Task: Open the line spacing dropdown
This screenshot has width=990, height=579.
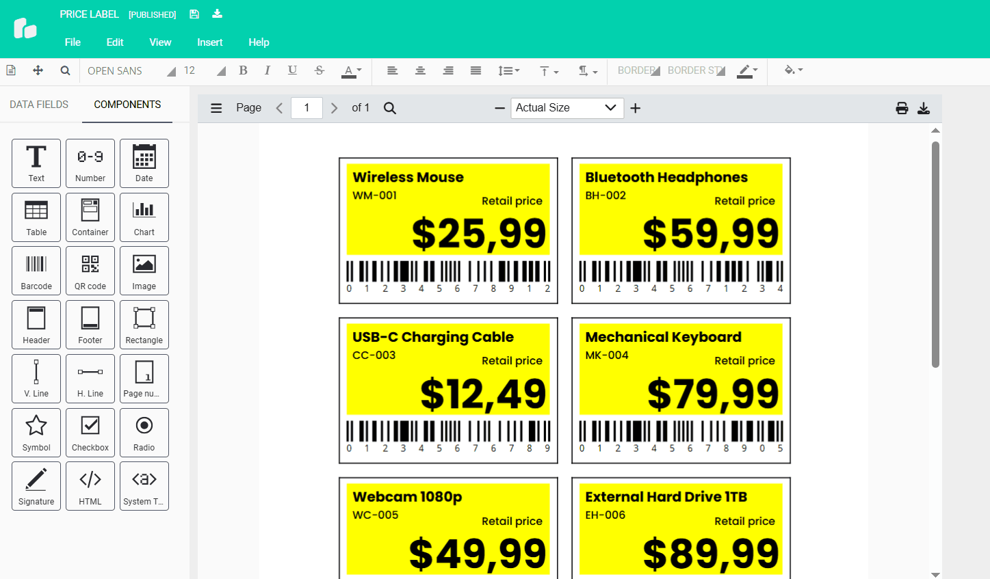Action: point(508,71)
